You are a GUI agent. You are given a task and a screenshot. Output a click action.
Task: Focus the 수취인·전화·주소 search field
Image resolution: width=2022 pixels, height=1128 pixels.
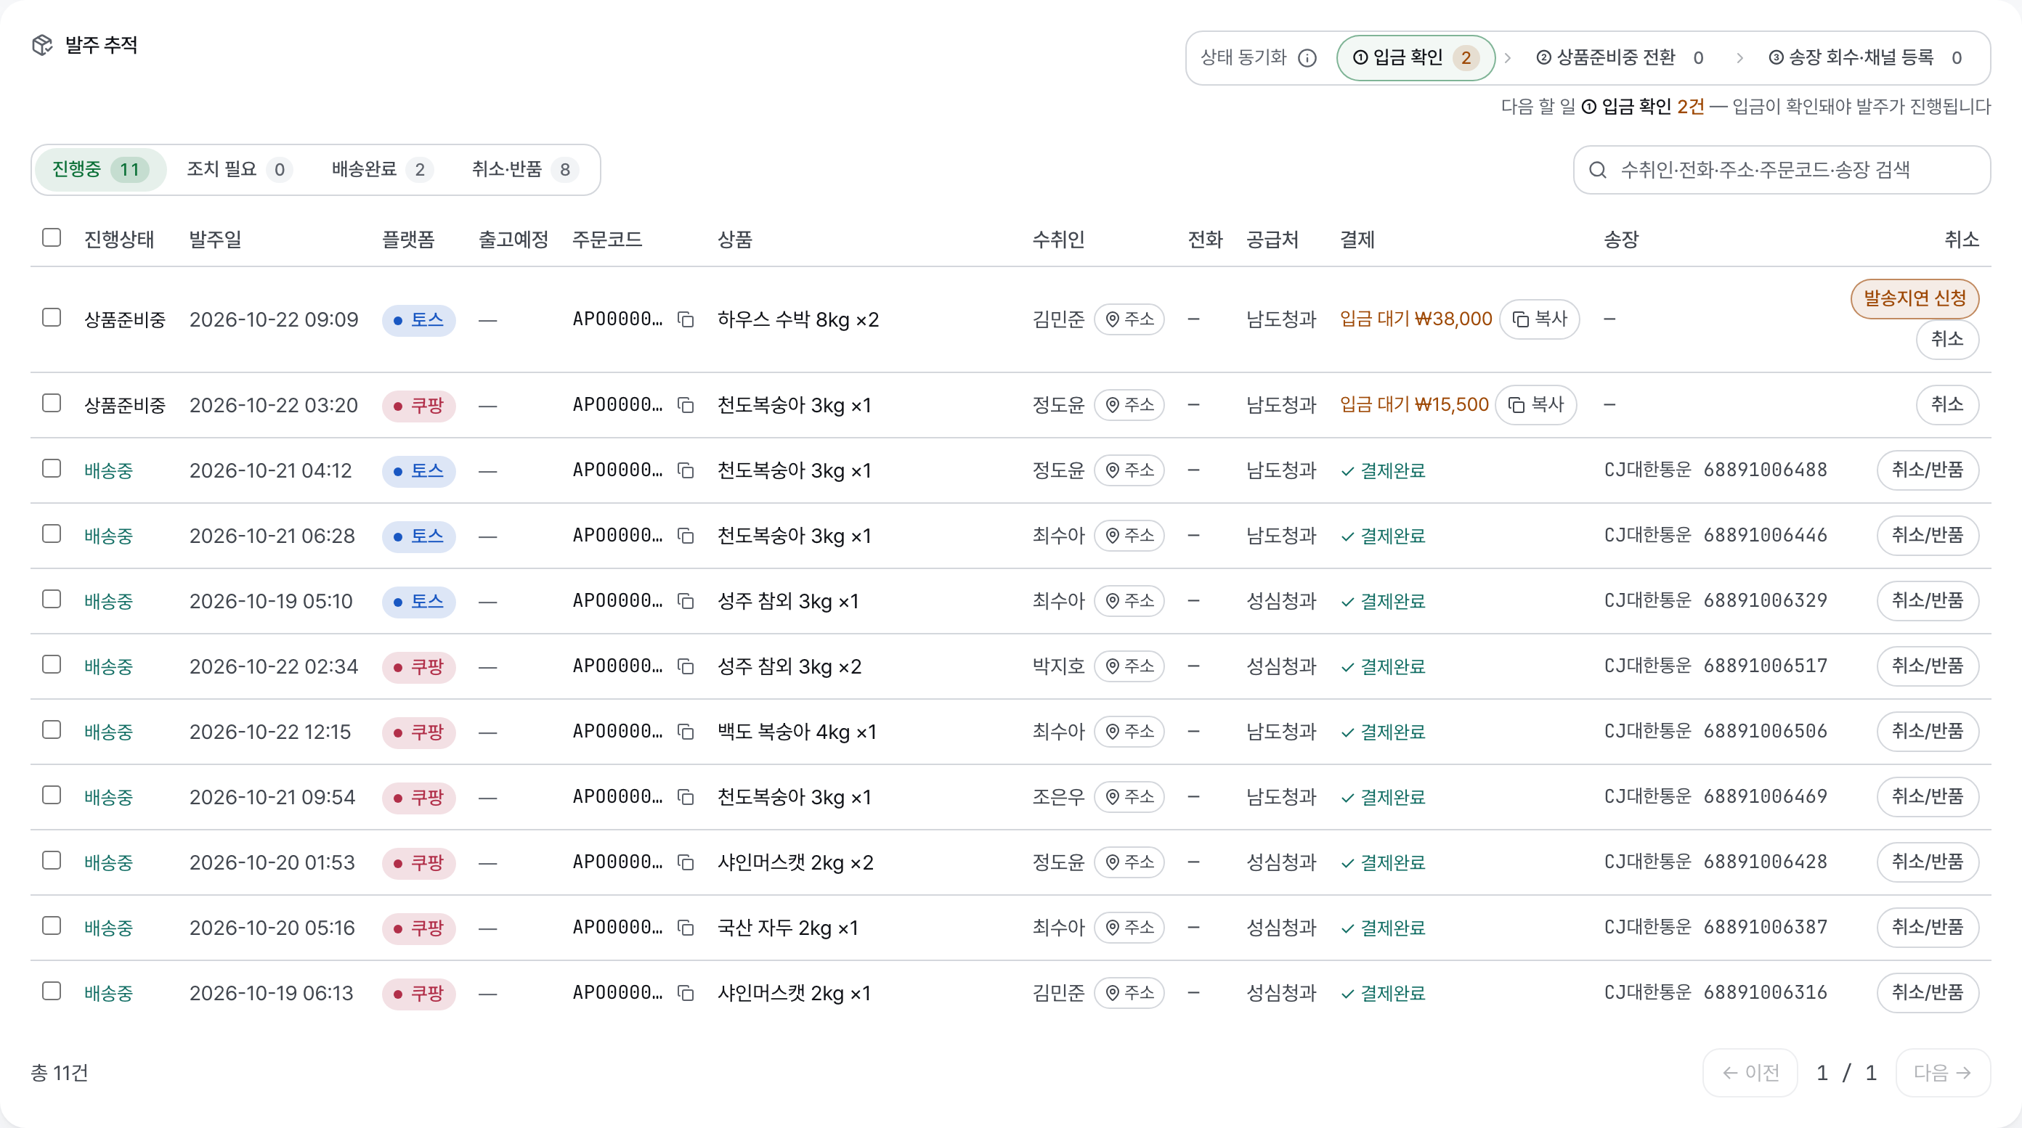[1782, 169]
